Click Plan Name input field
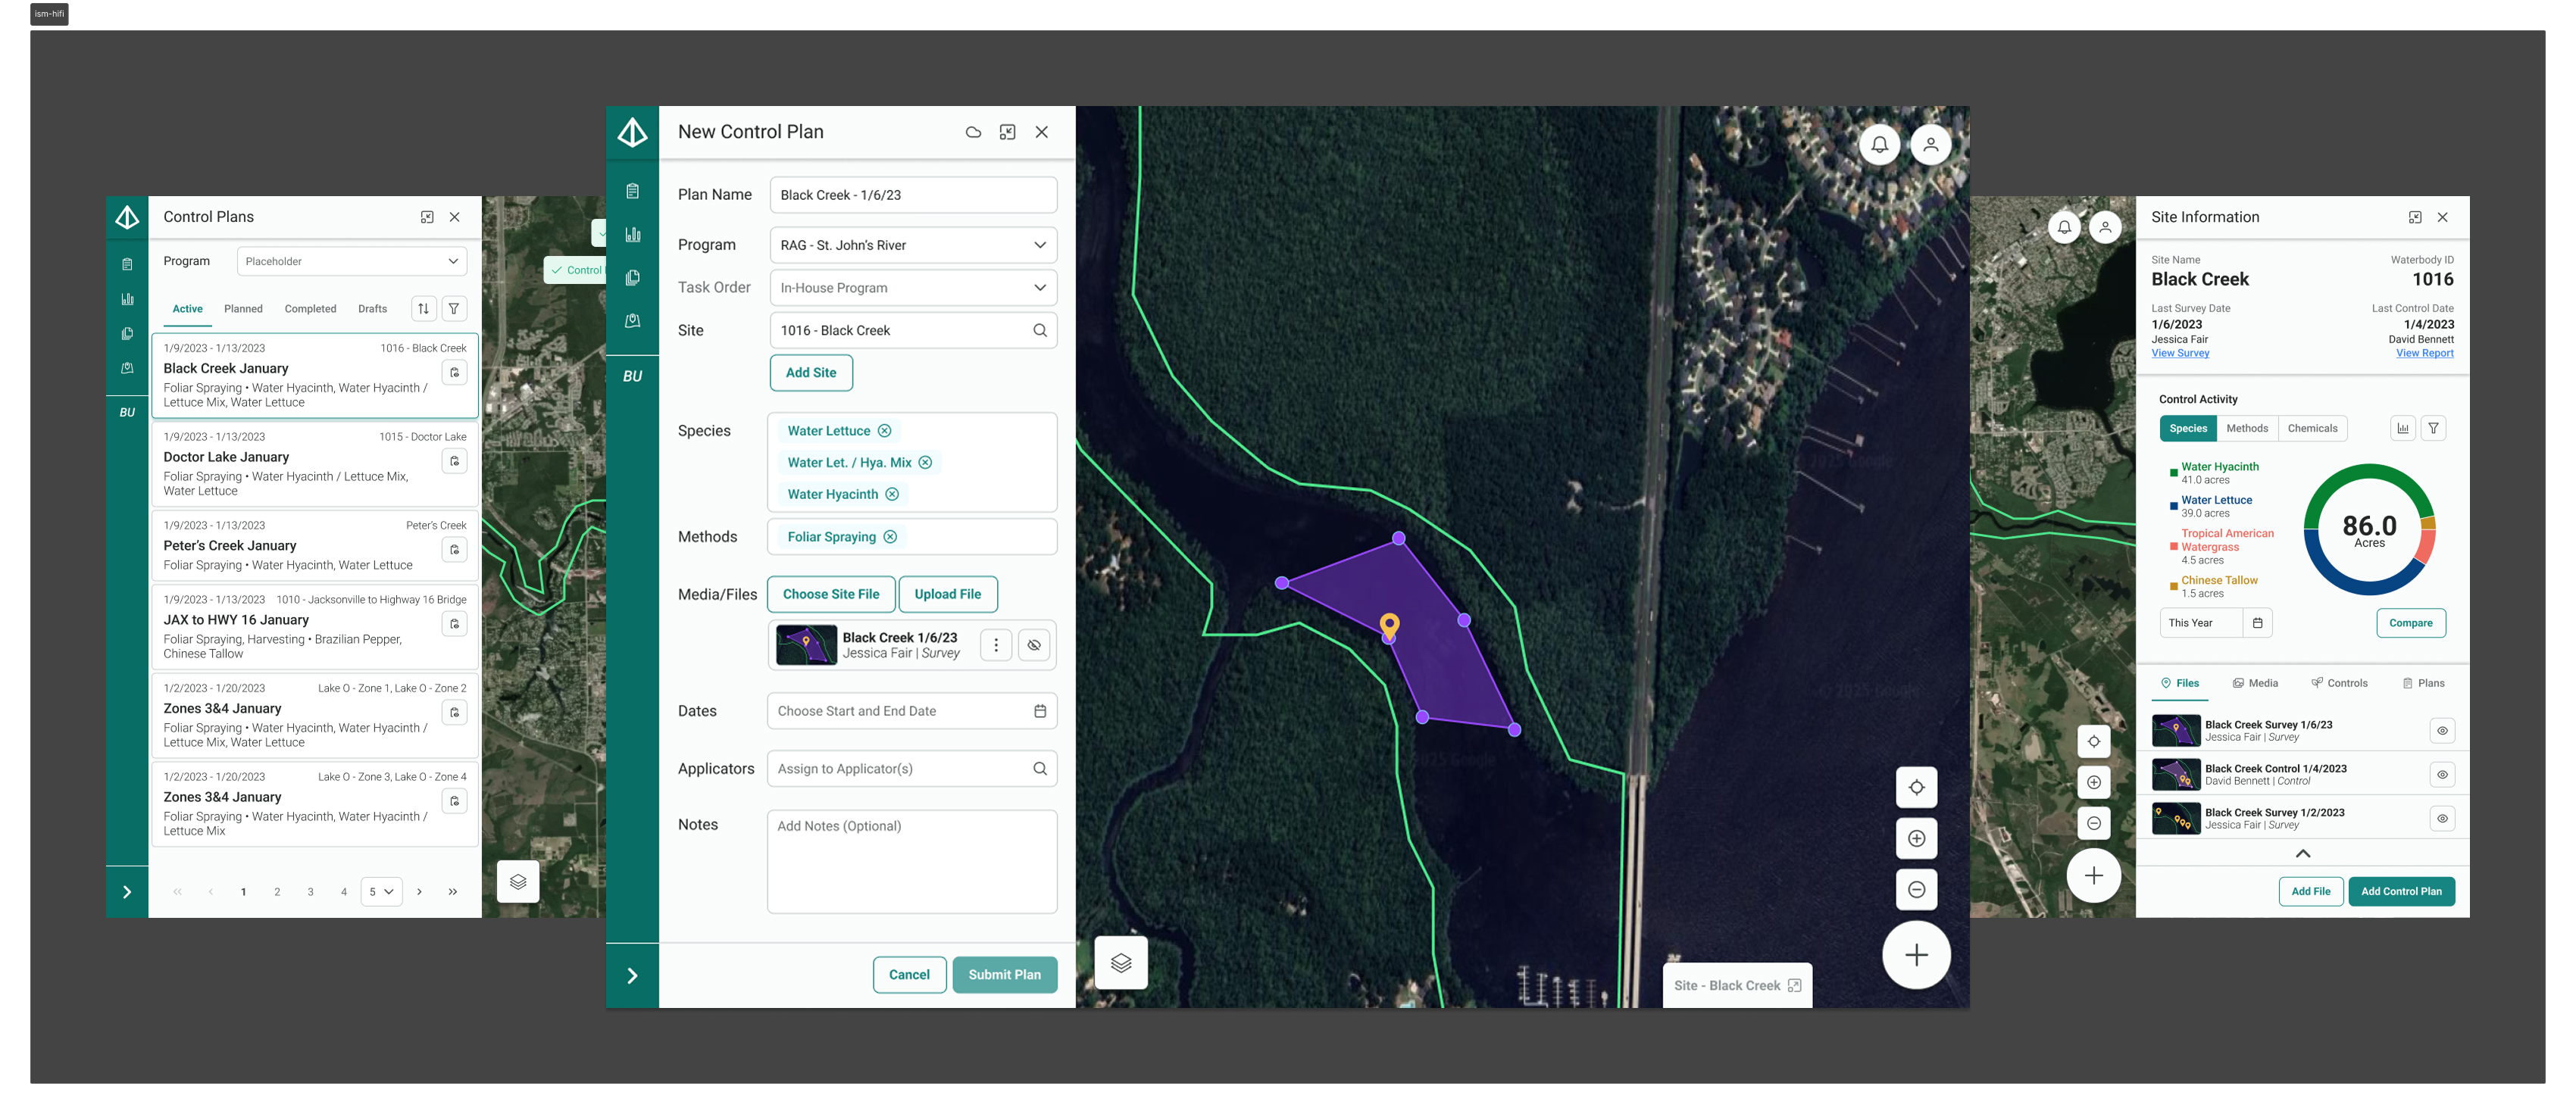The image size is (2576, 1114). tap(912, 196)
